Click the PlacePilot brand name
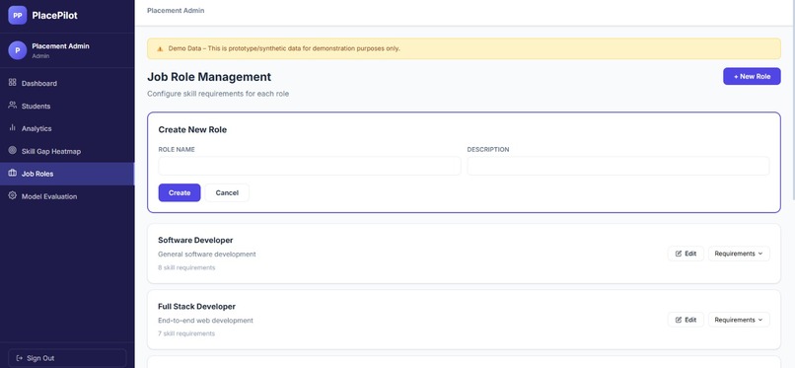 55,15
